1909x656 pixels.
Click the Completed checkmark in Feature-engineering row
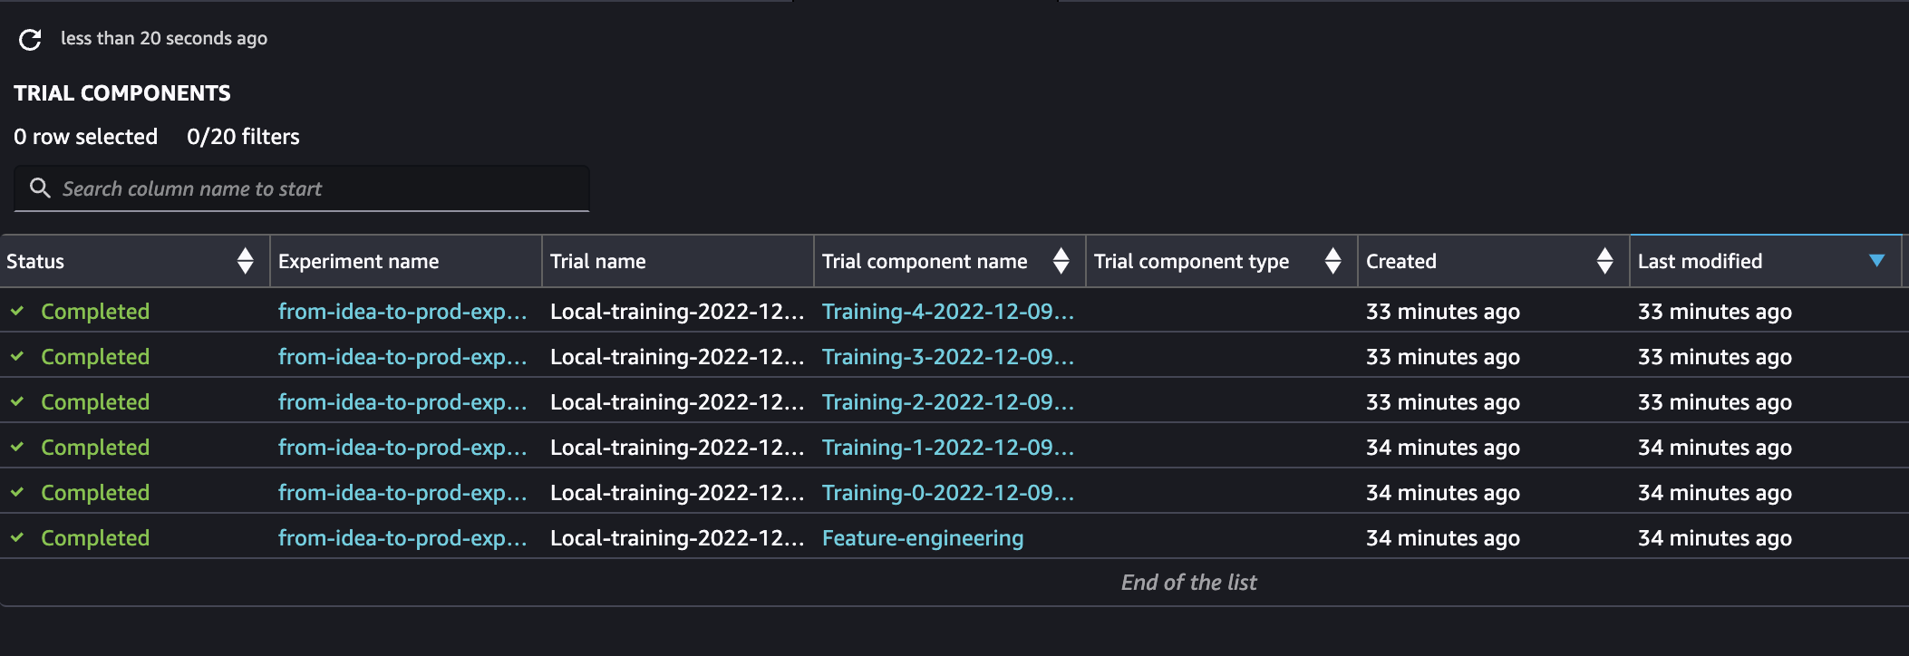[17, 537]
